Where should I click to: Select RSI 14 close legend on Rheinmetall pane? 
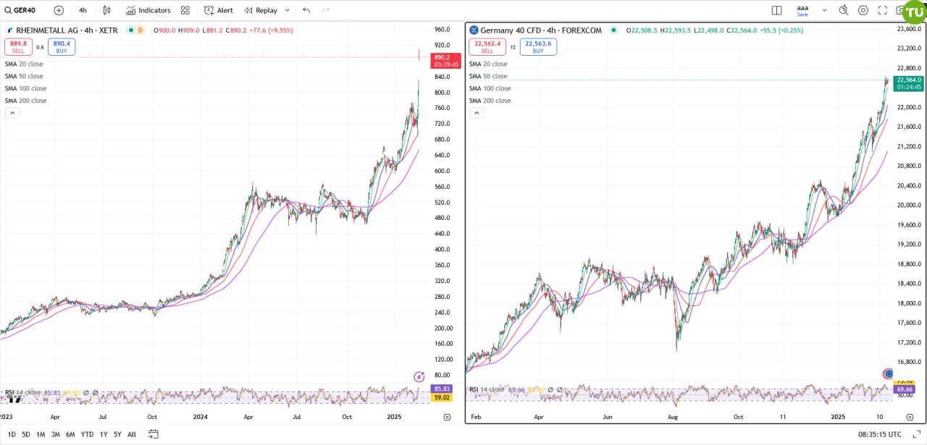point(22,393)
